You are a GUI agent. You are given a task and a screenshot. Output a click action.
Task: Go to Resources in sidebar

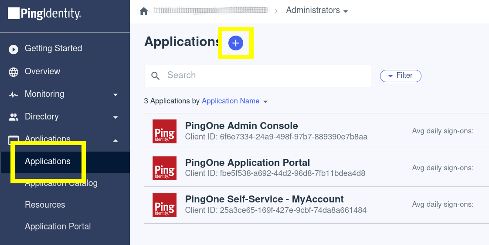[x=45, y=205]
